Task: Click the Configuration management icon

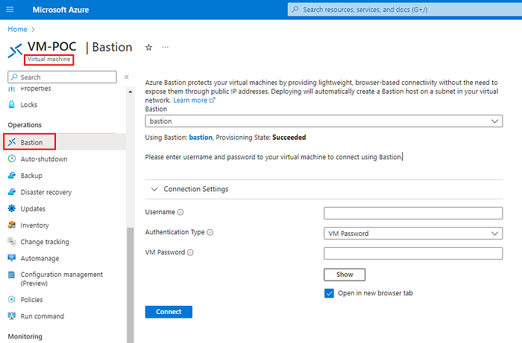Action: coord(12,275)
